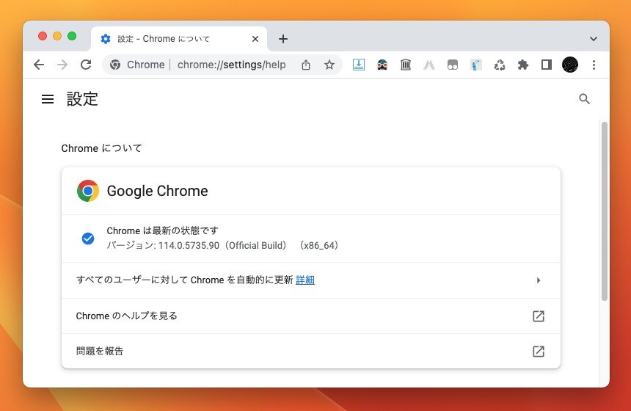This screenshot has width=631, height=411.
Task: Search settings with the magnifier icon
Action: click(584, 99)
